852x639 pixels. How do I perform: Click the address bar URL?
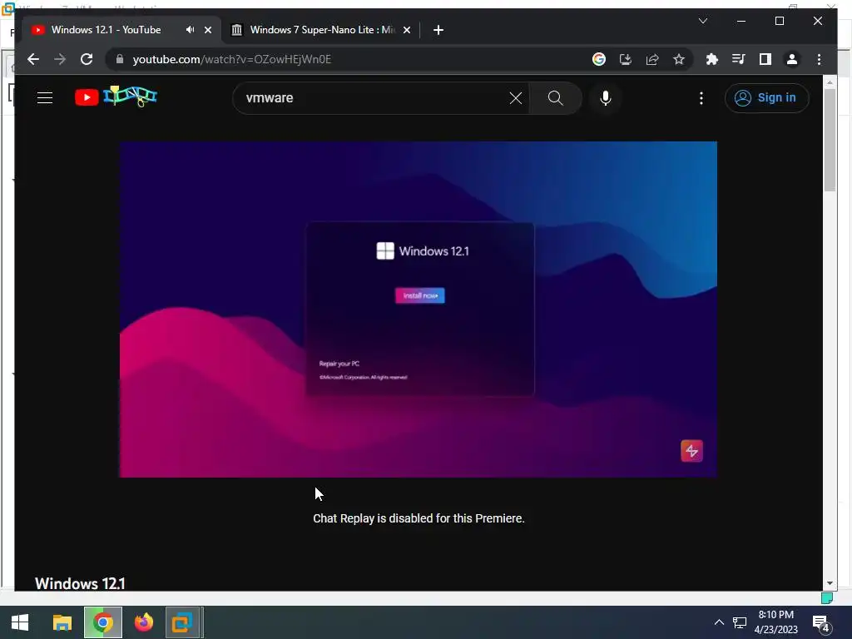pos(231,59)
